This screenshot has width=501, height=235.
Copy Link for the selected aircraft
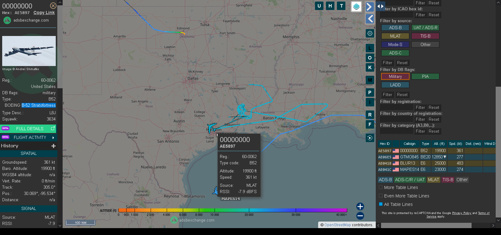point(44,13)
